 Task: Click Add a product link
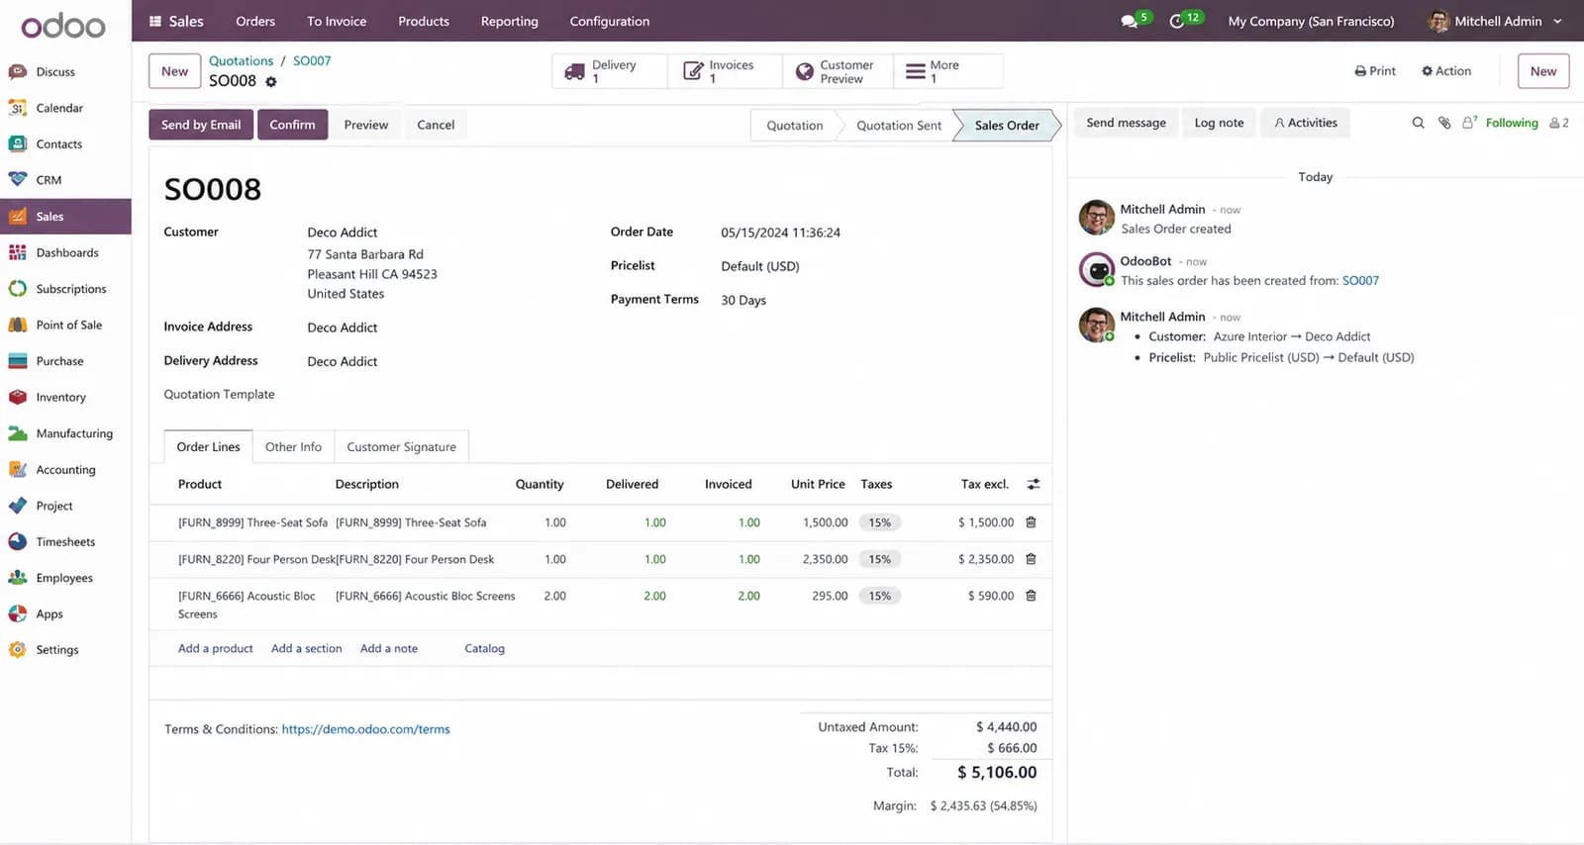tap(215, 649)
